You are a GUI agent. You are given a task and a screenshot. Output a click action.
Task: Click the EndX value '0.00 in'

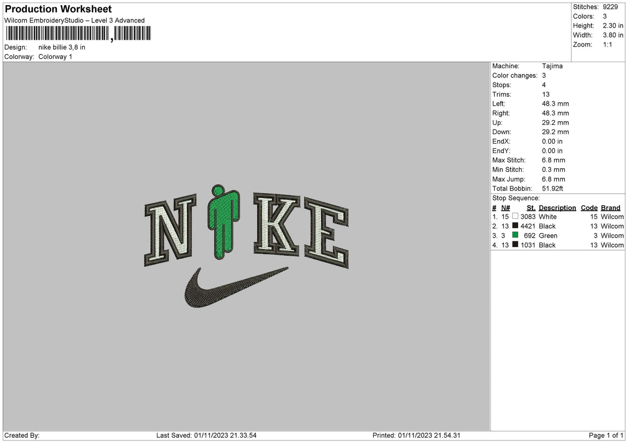[553, 141]
